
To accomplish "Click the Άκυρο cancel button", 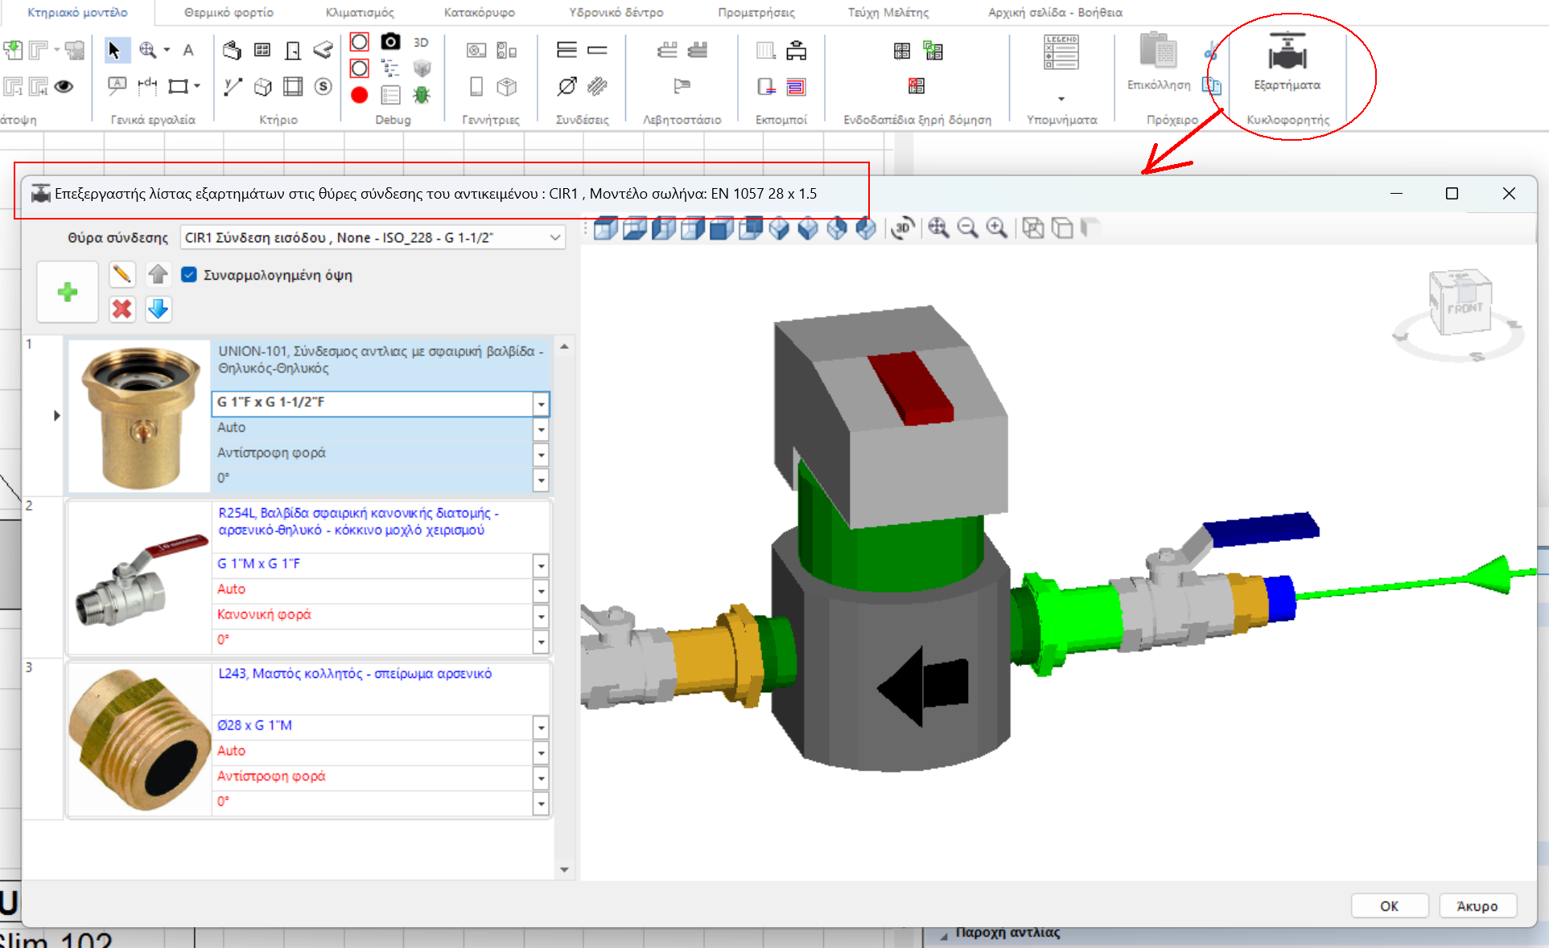I will (1477, 906).
